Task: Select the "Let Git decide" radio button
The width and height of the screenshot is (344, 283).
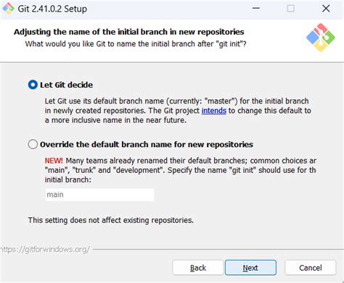Action: tap(33, 85)
